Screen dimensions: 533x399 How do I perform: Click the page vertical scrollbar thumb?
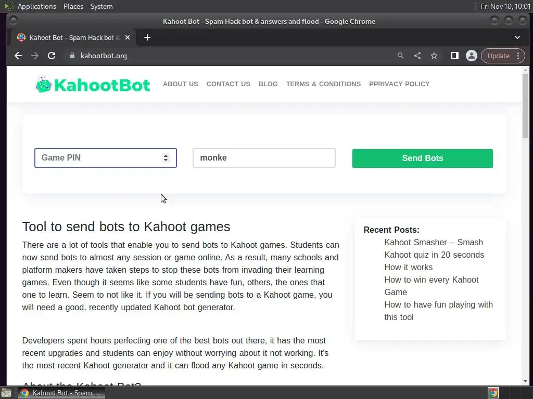(x=526, y=106)
